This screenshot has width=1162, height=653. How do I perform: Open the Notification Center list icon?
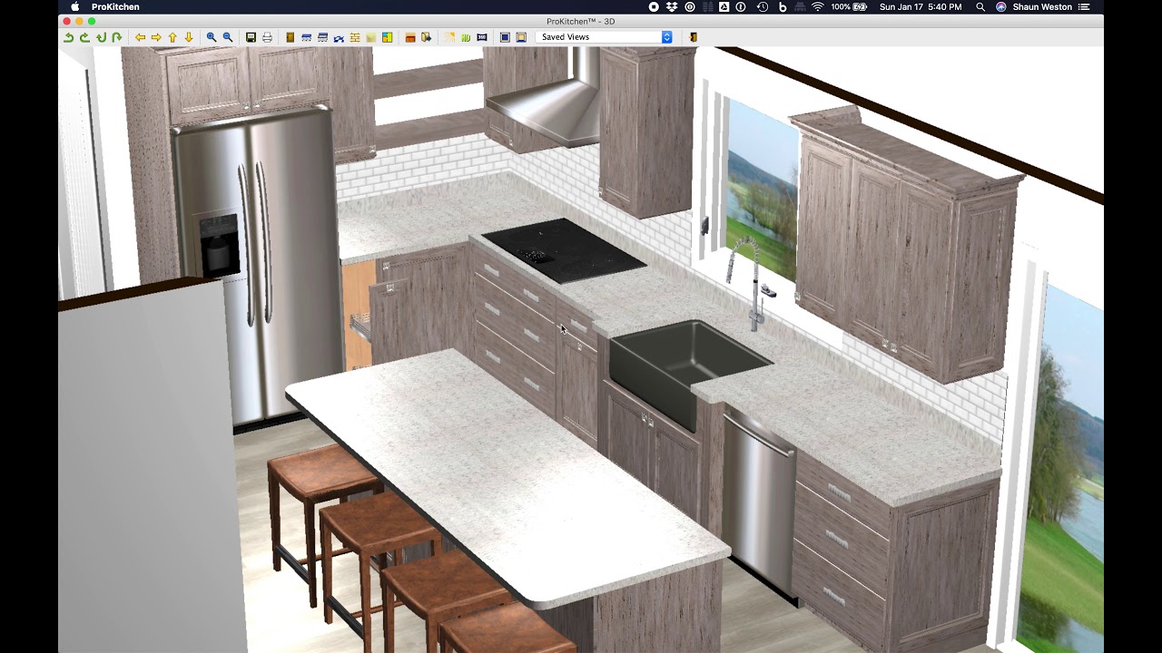(1084, 6)
